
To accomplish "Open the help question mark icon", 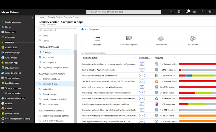I will coord(202,12).
